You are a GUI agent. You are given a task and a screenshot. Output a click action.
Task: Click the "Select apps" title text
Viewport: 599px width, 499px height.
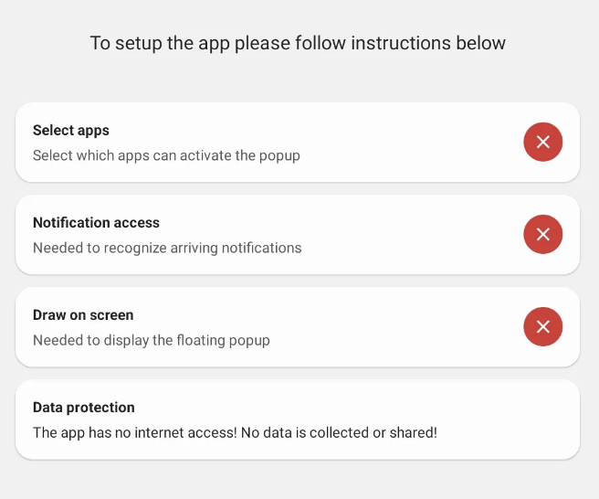point(71,131)
